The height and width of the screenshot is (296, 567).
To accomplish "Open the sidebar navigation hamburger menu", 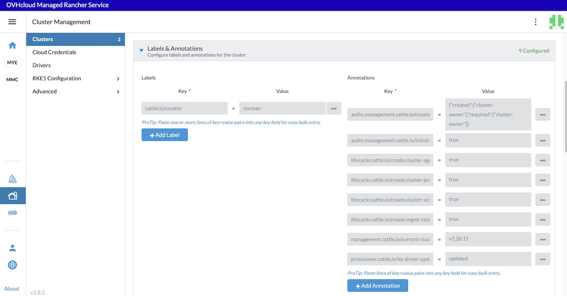I will (13, 22).
